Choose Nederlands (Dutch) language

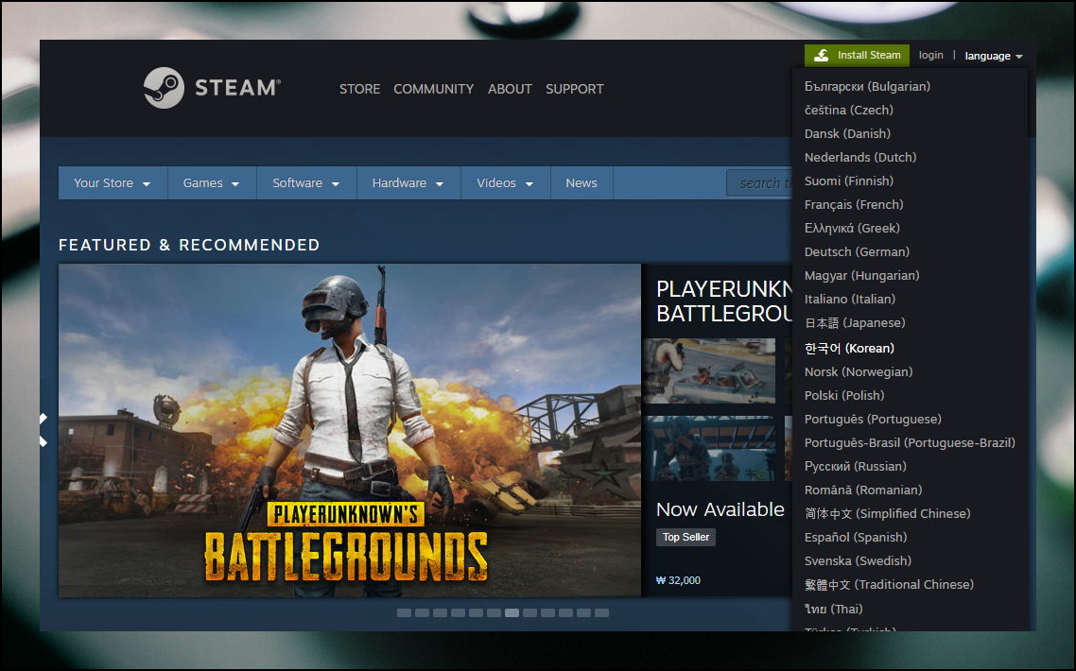(860, 157)
